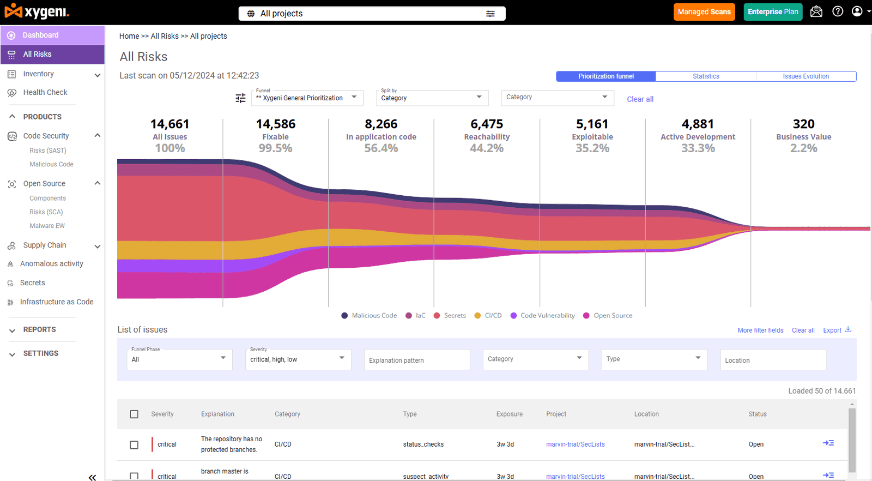Click the Export download icon
Image resolution: width=872 pixels, height=481 pixels.
(x=848, y=329)
